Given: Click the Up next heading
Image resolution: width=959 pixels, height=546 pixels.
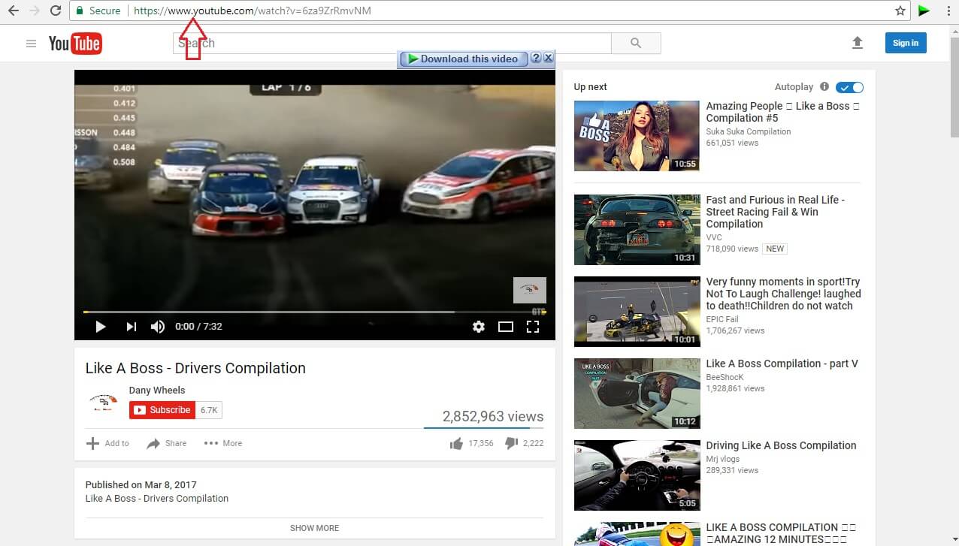Looking at the screenshot, I should (591, 87).
